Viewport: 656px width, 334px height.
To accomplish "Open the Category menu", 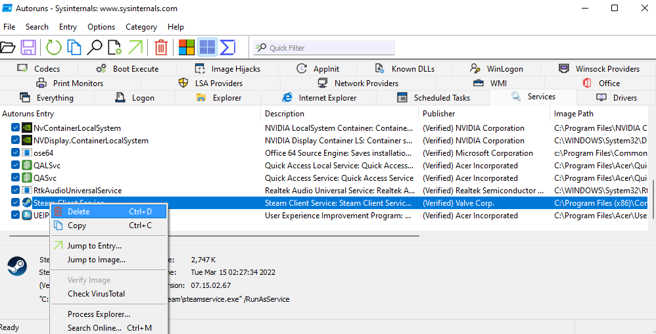I will (141, 27).
